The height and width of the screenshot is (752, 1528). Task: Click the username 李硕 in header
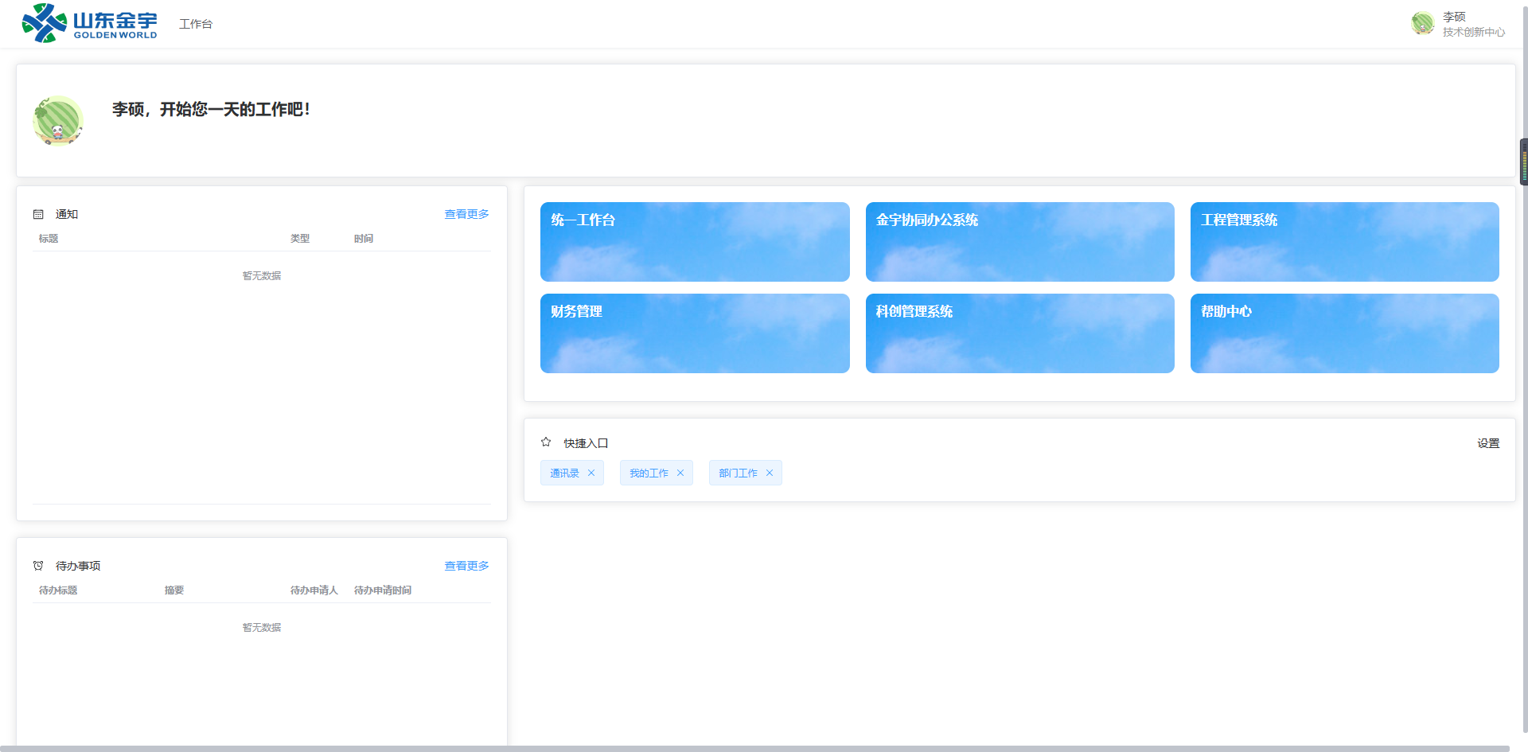pos(1454,17)
